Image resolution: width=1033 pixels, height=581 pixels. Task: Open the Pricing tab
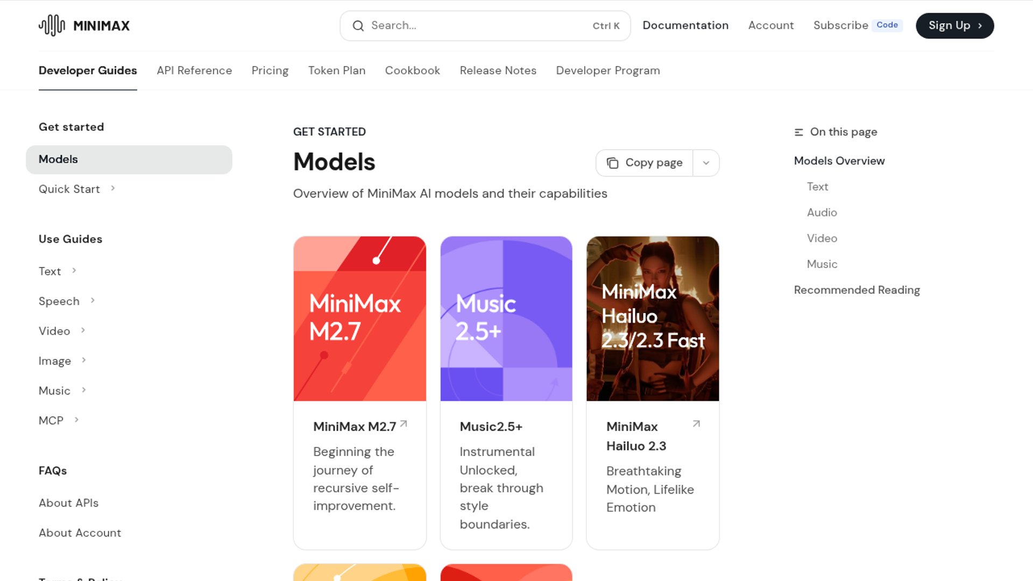tap(270, 70)
